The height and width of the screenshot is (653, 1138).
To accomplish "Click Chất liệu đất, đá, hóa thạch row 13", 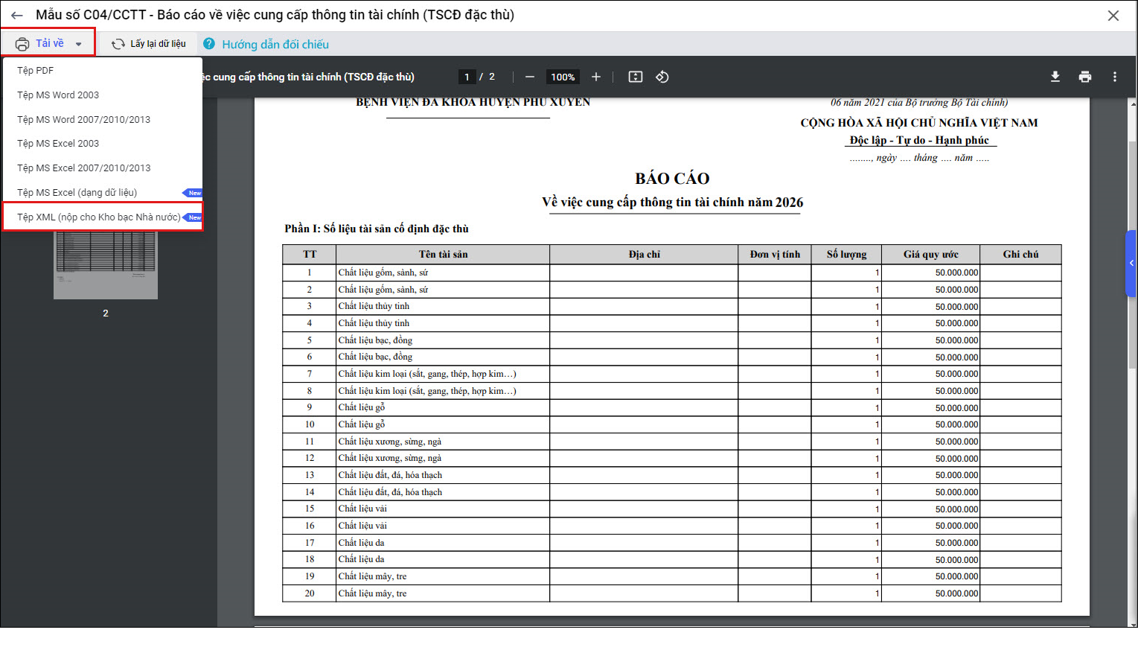I will pos(390,475).
